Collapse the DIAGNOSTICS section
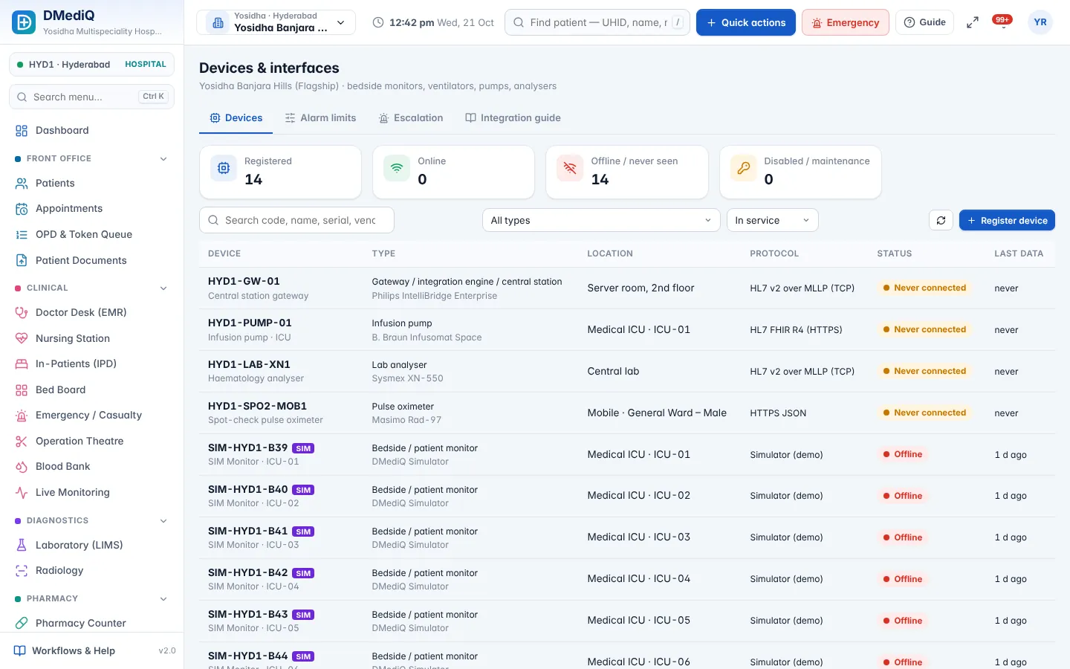Viewport: 1070px width, 669px height. (x=163, y=520)
